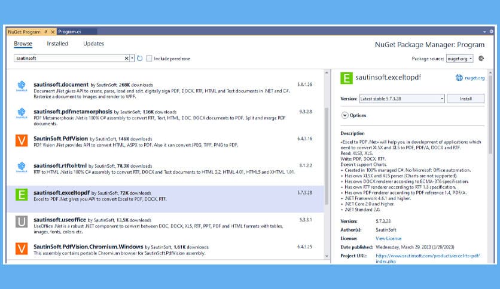Click the SautinSoft.PdfVision.Chromium.Windows V icon

pyautogui.click(x=22, y=248)
